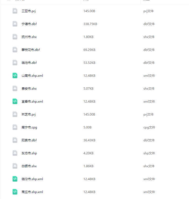Image resolution: width=189 pixels, height=199 pixels.
Task: Click the cpg文件 type of 南宁市.cpg
Action: pyautogui.click(x=149, y=127)
